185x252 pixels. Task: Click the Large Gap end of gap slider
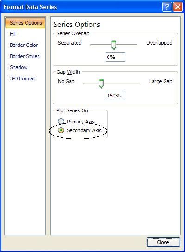click(140, 83)
